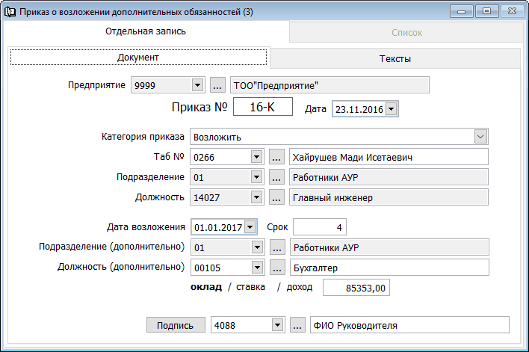Open the Должность (дополнительно) lookup button
This screenshot has height=352, width=529.
277,268
